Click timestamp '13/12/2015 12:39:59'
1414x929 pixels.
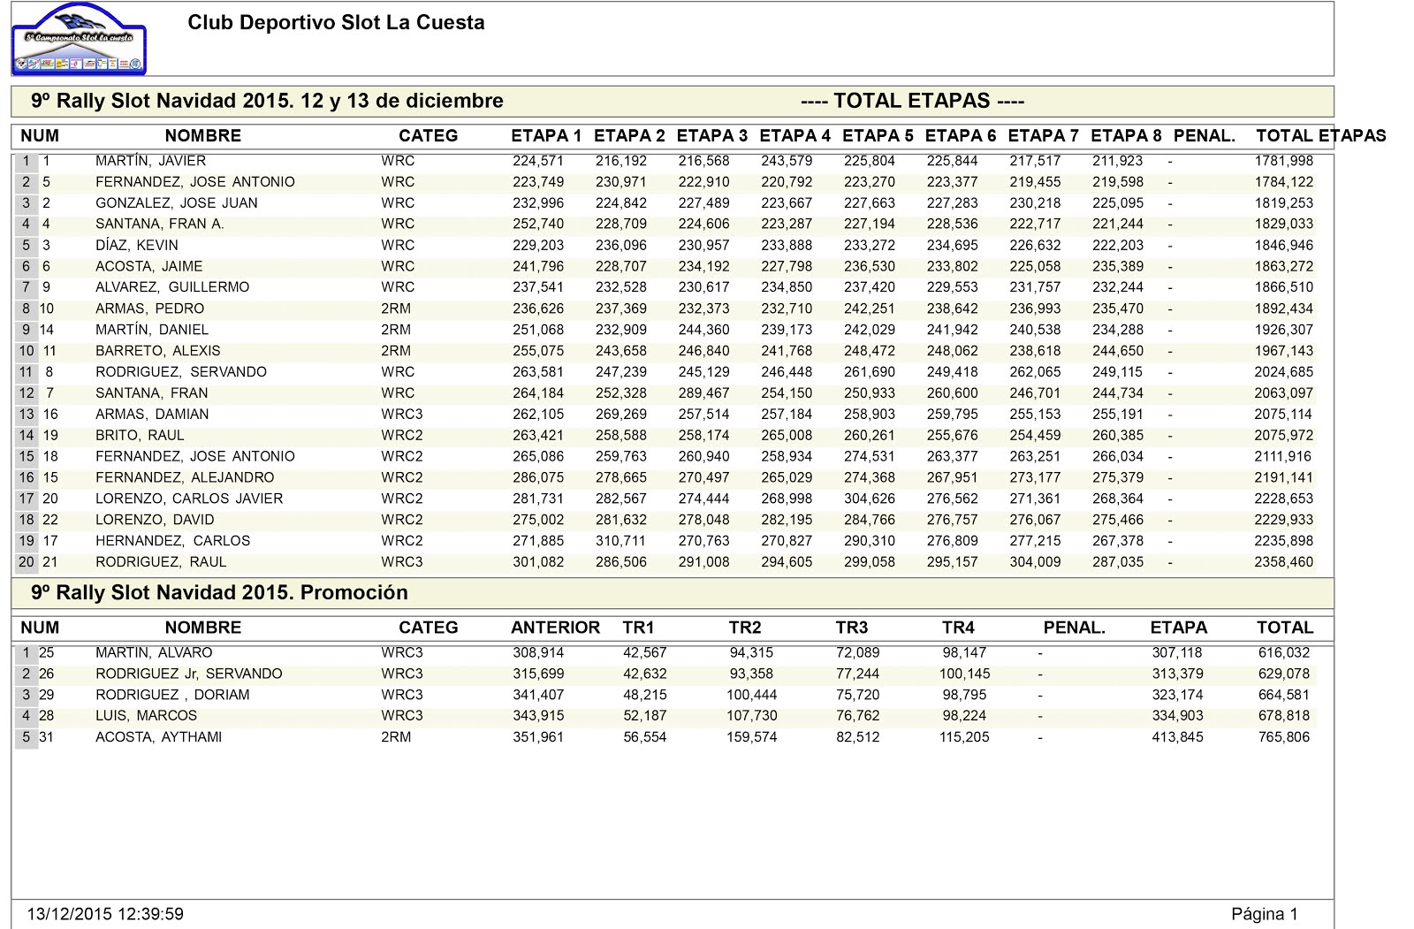105,914
